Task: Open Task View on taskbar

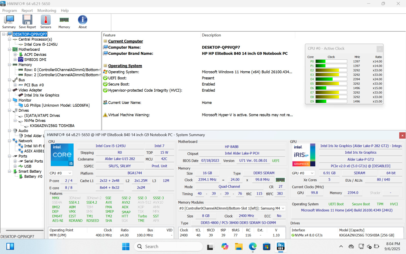Action: 210,246
